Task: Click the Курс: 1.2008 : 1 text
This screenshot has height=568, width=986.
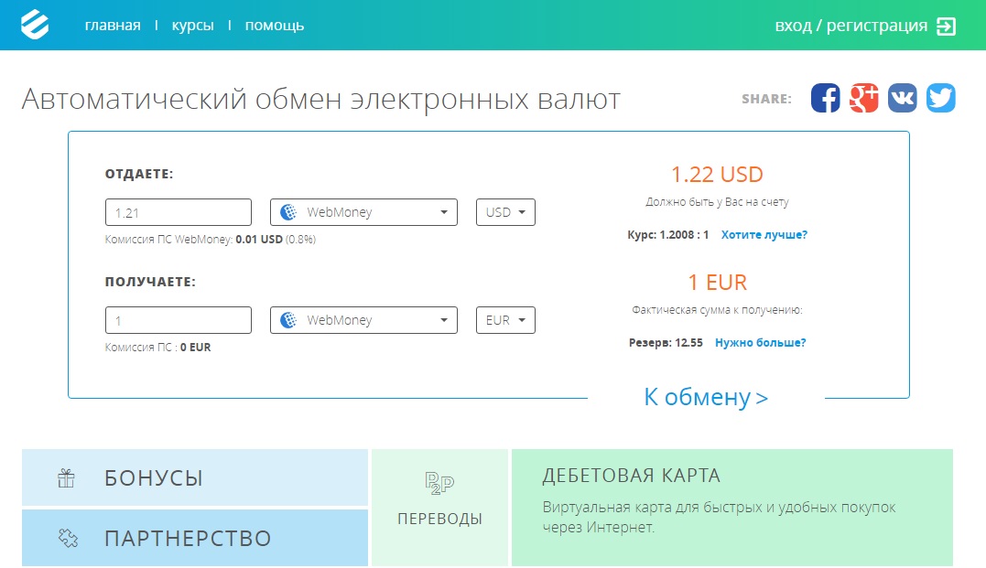Action: point(667,235)
